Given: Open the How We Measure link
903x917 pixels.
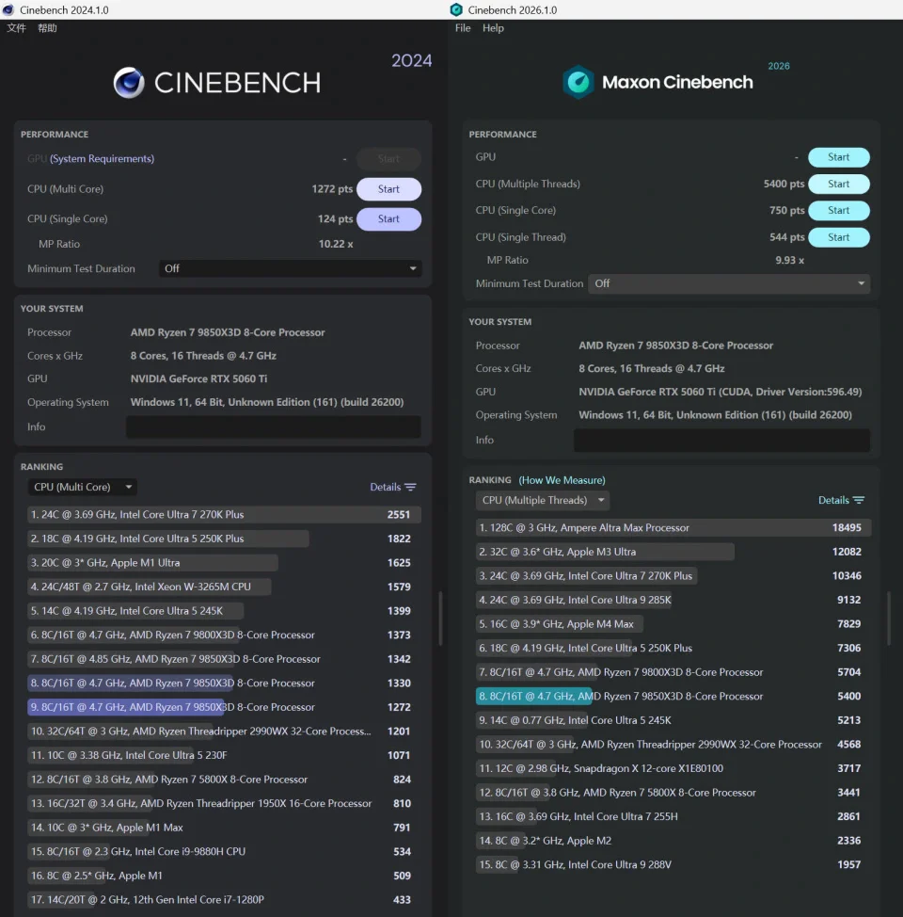Looking at the screenshot, I should [562, 480].
